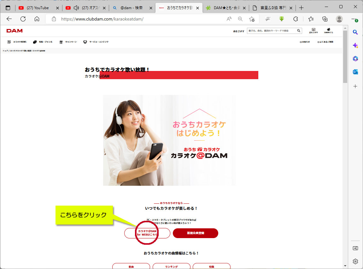Go back to previous page
The width and height of the screenshot is (363, 269).
point(9,19)
